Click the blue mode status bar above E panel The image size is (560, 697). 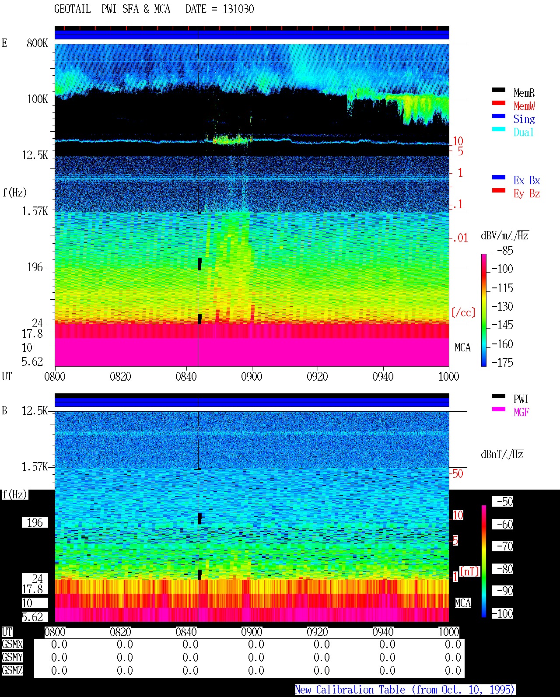click(x=252, y=34)
